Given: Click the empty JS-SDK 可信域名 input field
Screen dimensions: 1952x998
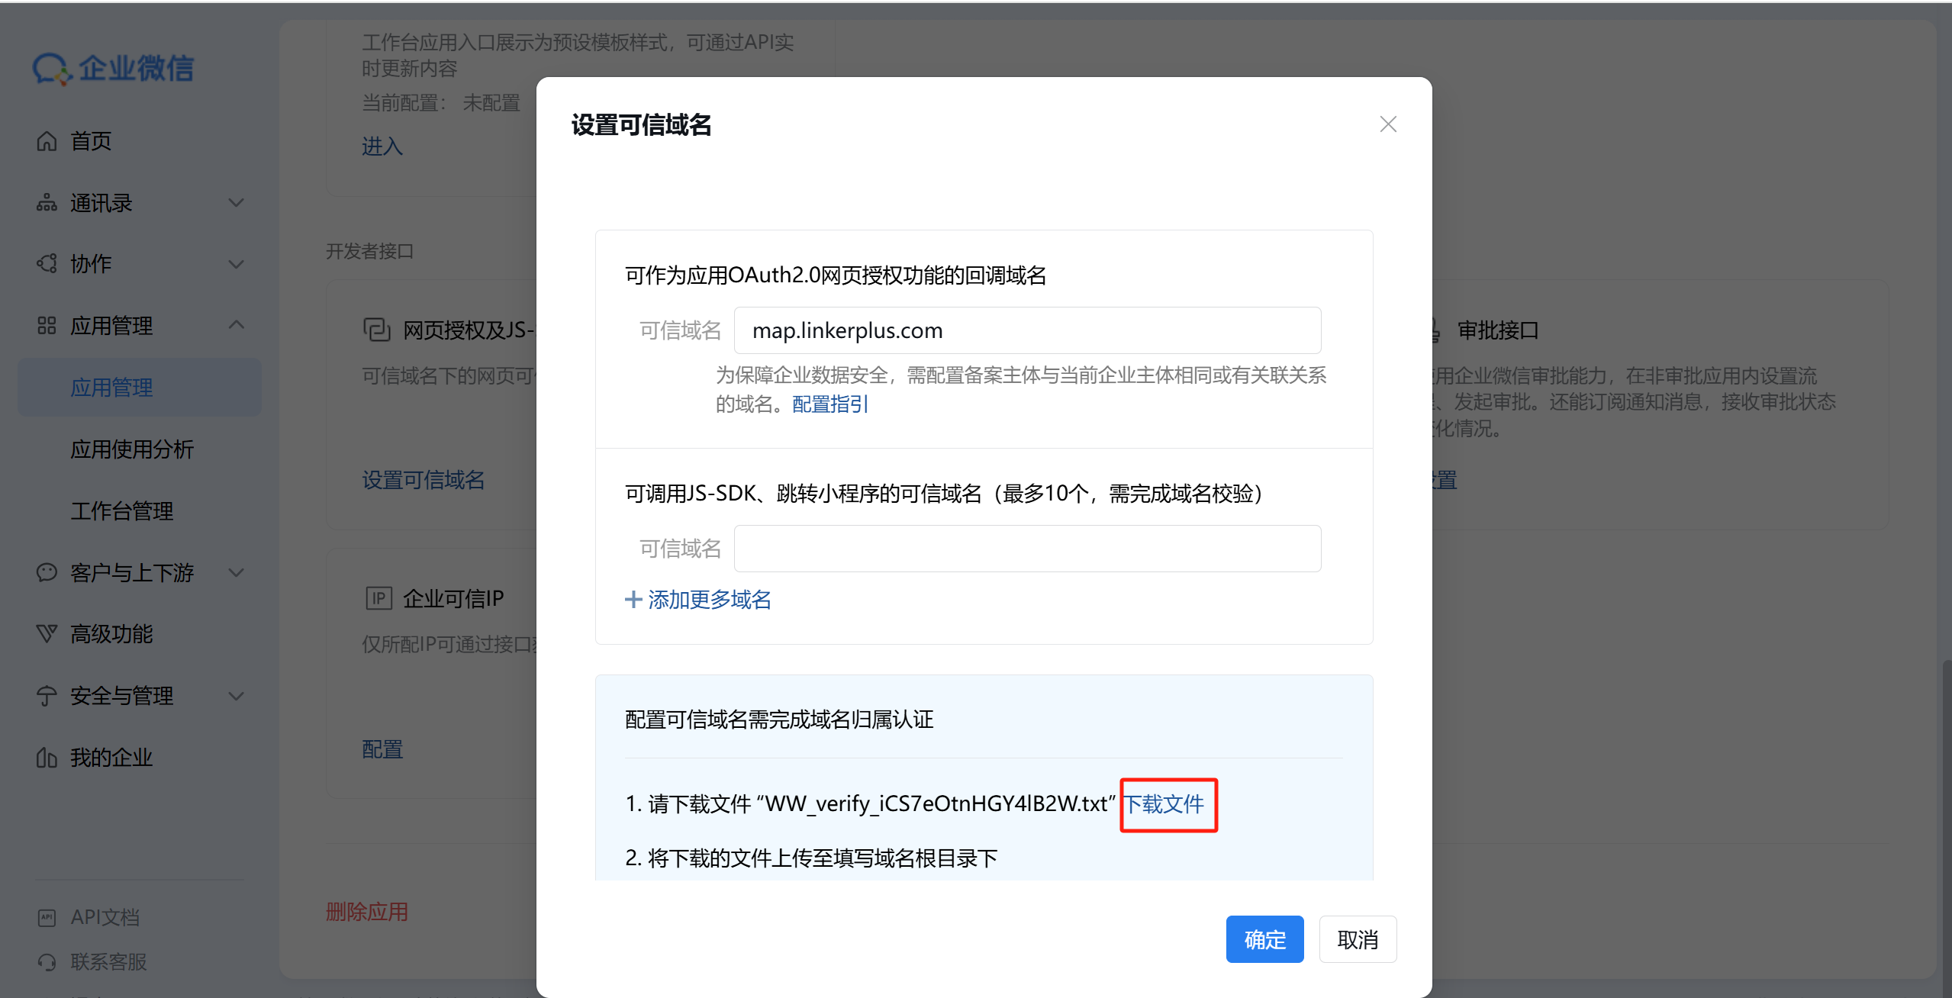Looking at the screenshot, I should (x=1026, y=549).
